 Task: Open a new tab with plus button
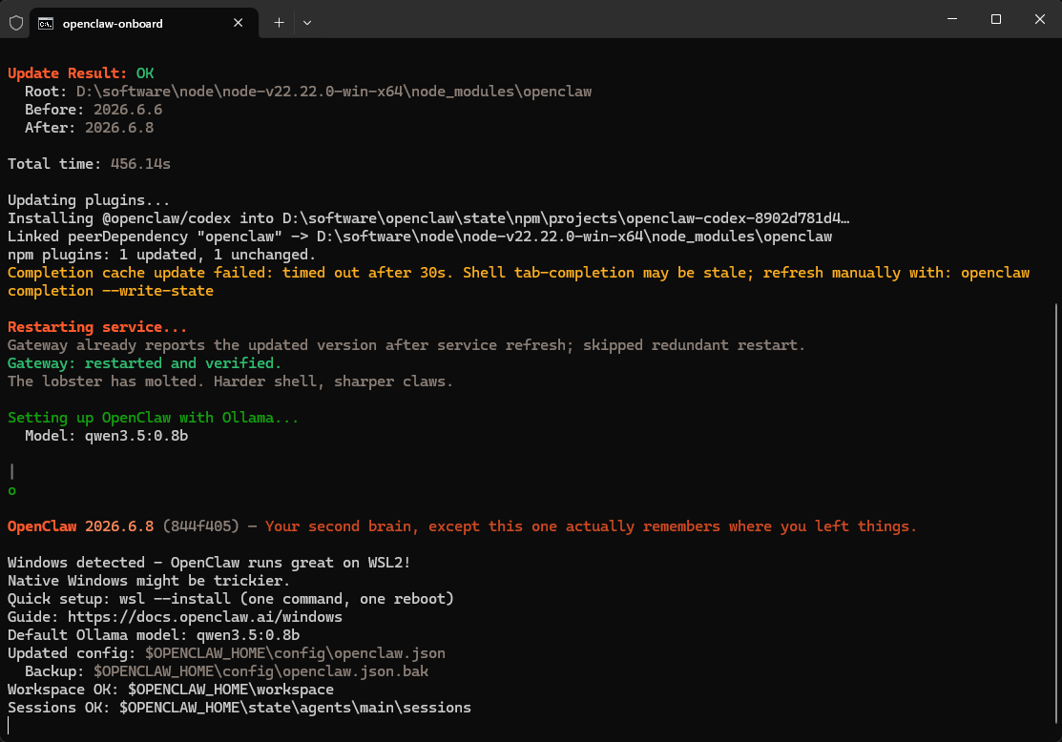coord(279,23)
